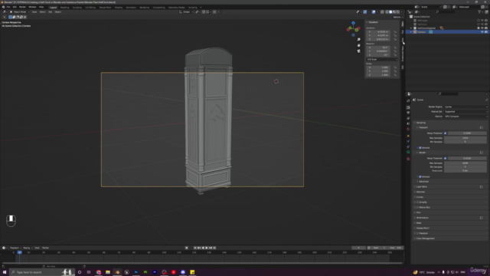490x276 pixels.
Task: Switch to the UV Editing workspace tab
Action: (90, 7)
